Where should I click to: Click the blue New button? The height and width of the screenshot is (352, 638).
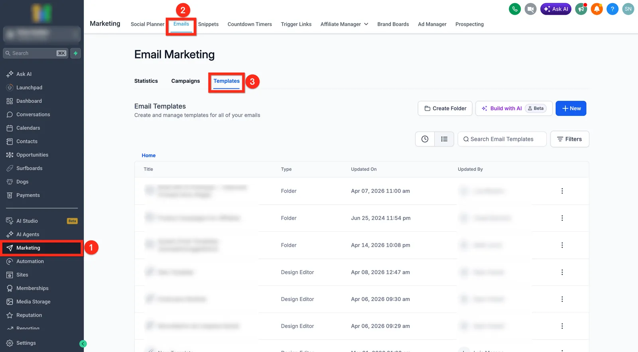tap(571, 108)
